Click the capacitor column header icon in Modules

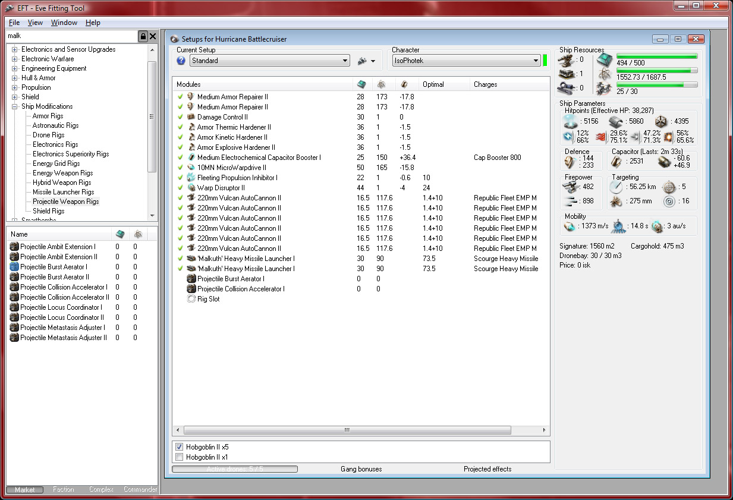[404, 84]
